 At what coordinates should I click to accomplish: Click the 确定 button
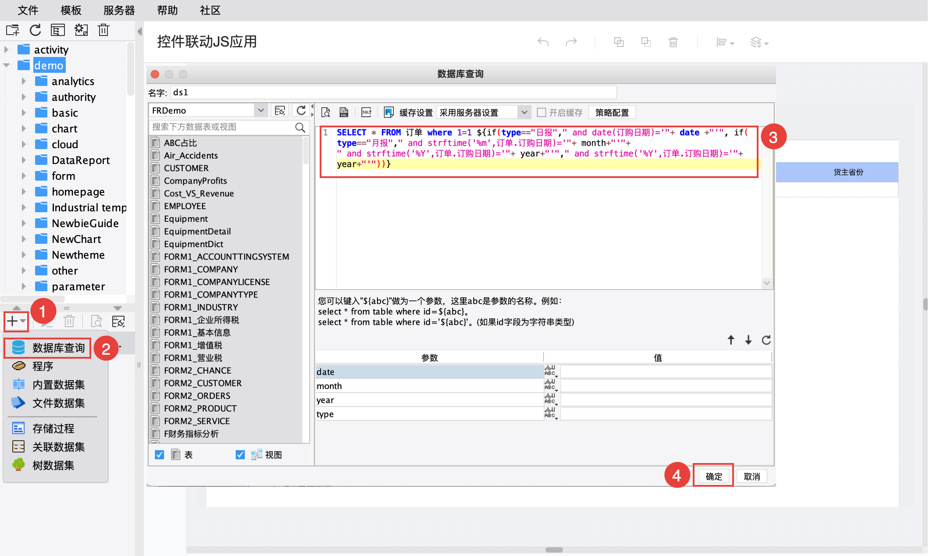[713, 476]
